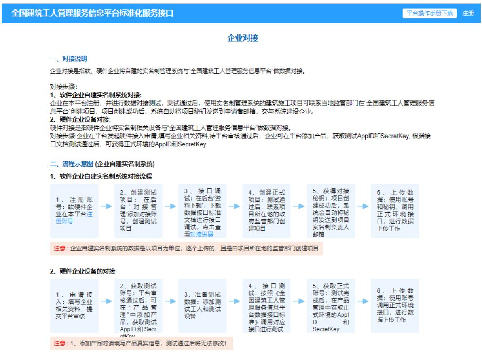Select the 获得对接秘钥 step box
The height and width of the screenshot is (354, 482).
click(x=331, y=210)
